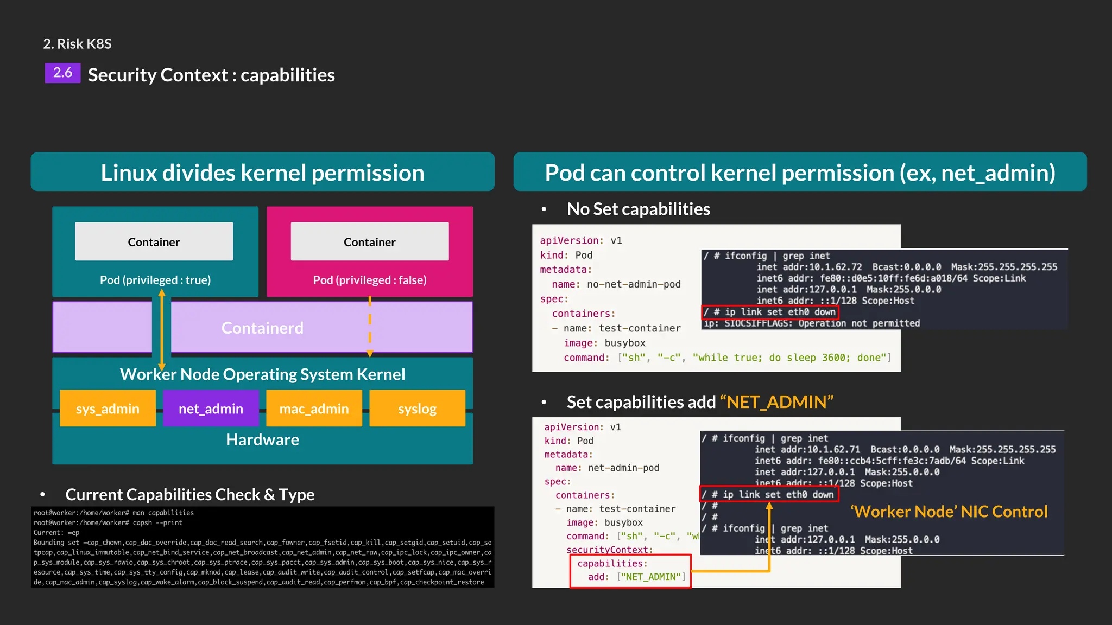This screenshot has height=625, width=1112.
Task: Click the Pod can control kernel permission header
Action: 800,173
